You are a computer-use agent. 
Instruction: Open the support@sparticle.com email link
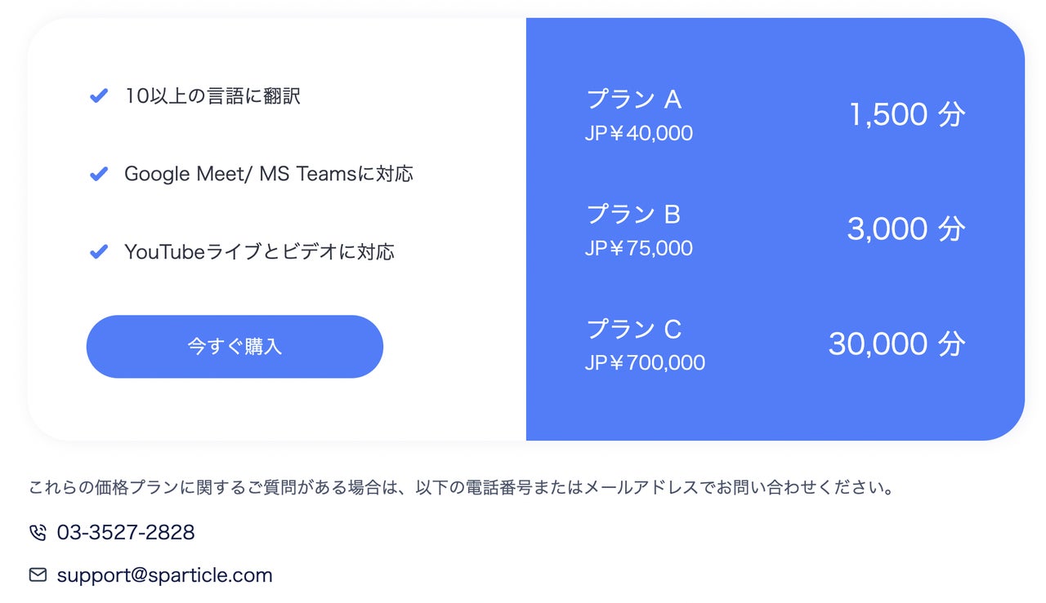point(164,575)
